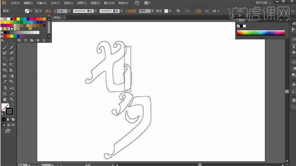Click the 描边 stroke link
Screen dimensions: 296x166
coord(48,11)
